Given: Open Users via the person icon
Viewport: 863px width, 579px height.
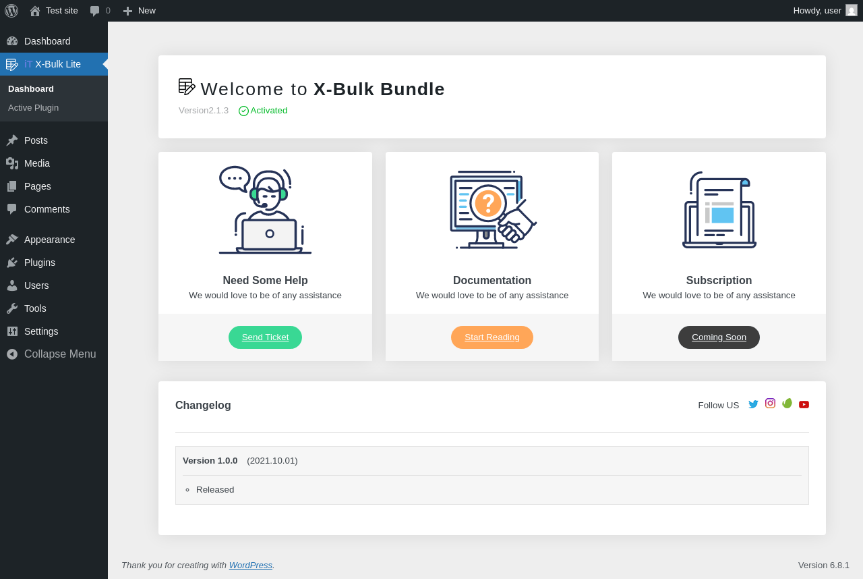Looking at the screenshot, I should click(12, 285).
